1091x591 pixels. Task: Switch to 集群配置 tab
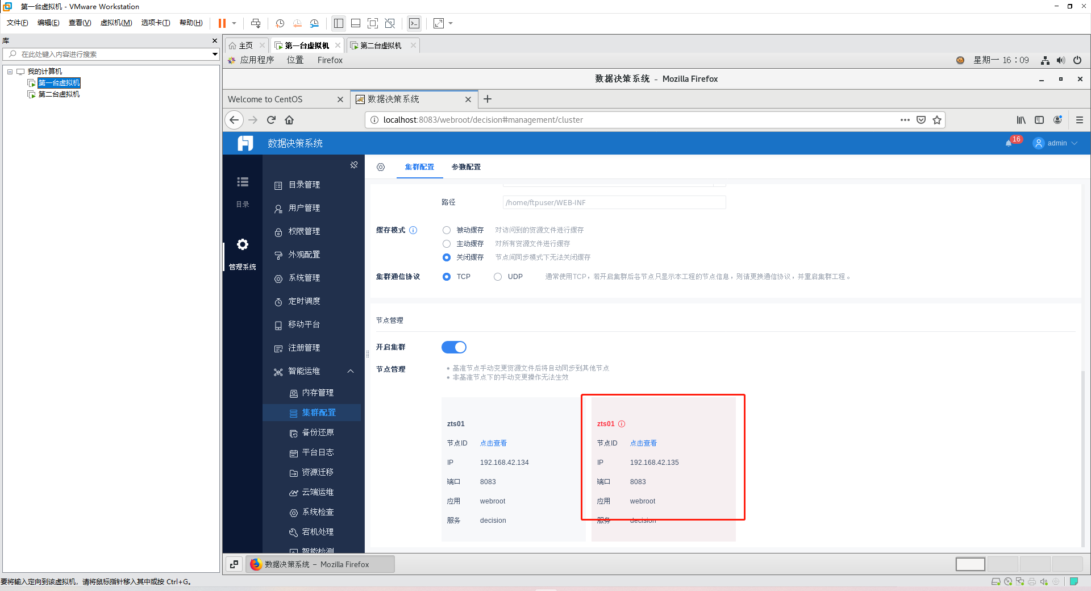[419, 167]
